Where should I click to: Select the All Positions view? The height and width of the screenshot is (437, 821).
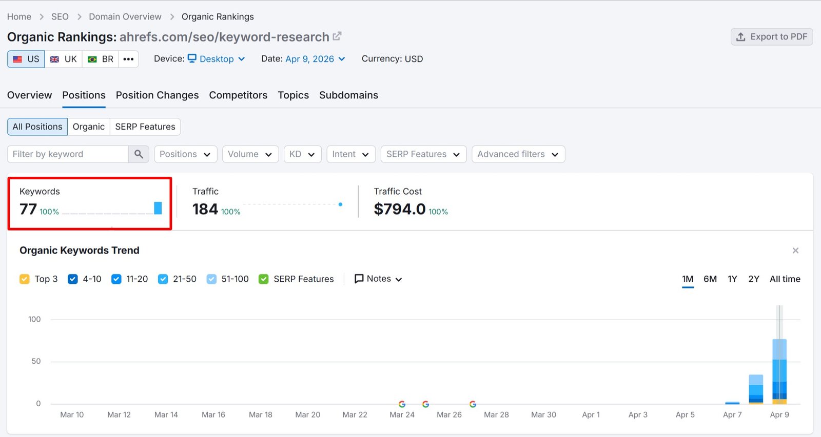(x=37, y=127)
